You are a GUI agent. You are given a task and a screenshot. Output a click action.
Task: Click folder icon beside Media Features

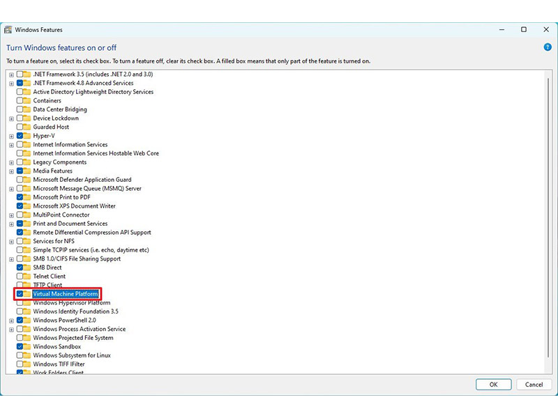27,171
